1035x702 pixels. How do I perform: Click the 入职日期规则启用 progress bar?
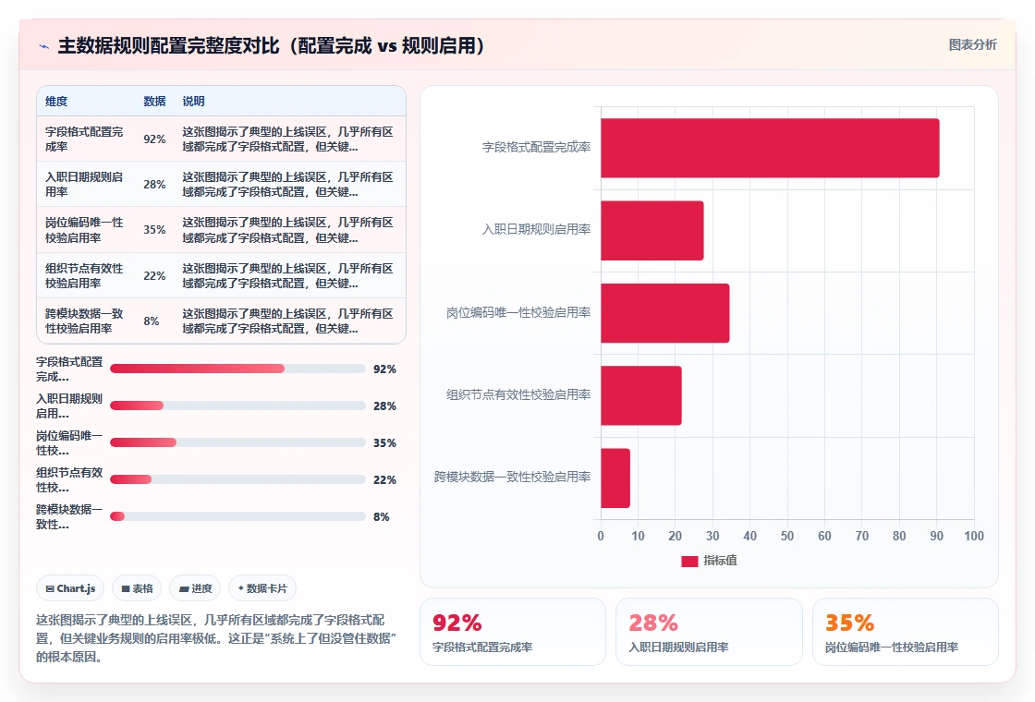pos(237,405)
